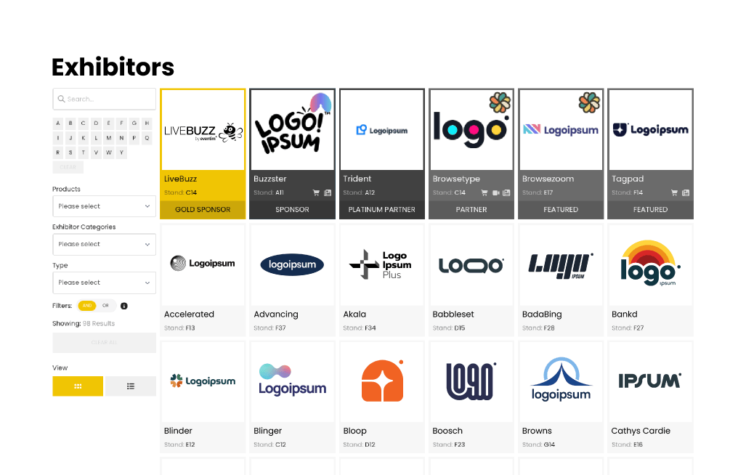Filter exhibitors by letter T
Image resolution: width=746 pixels, height=475 pixels.
(x=84, y=153)
